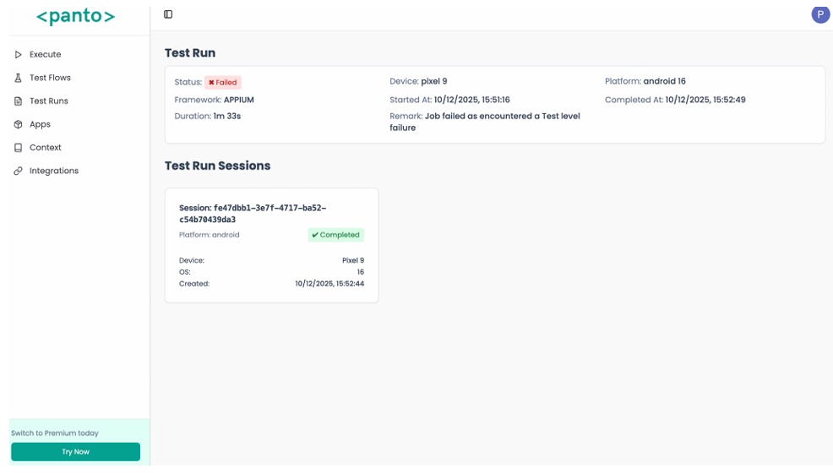Click the panto logo

(x=75, y=17)
